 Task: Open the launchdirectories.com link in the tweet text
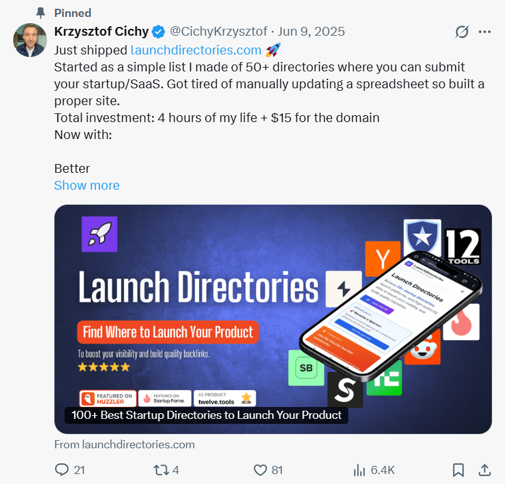[x=195, y=49]
